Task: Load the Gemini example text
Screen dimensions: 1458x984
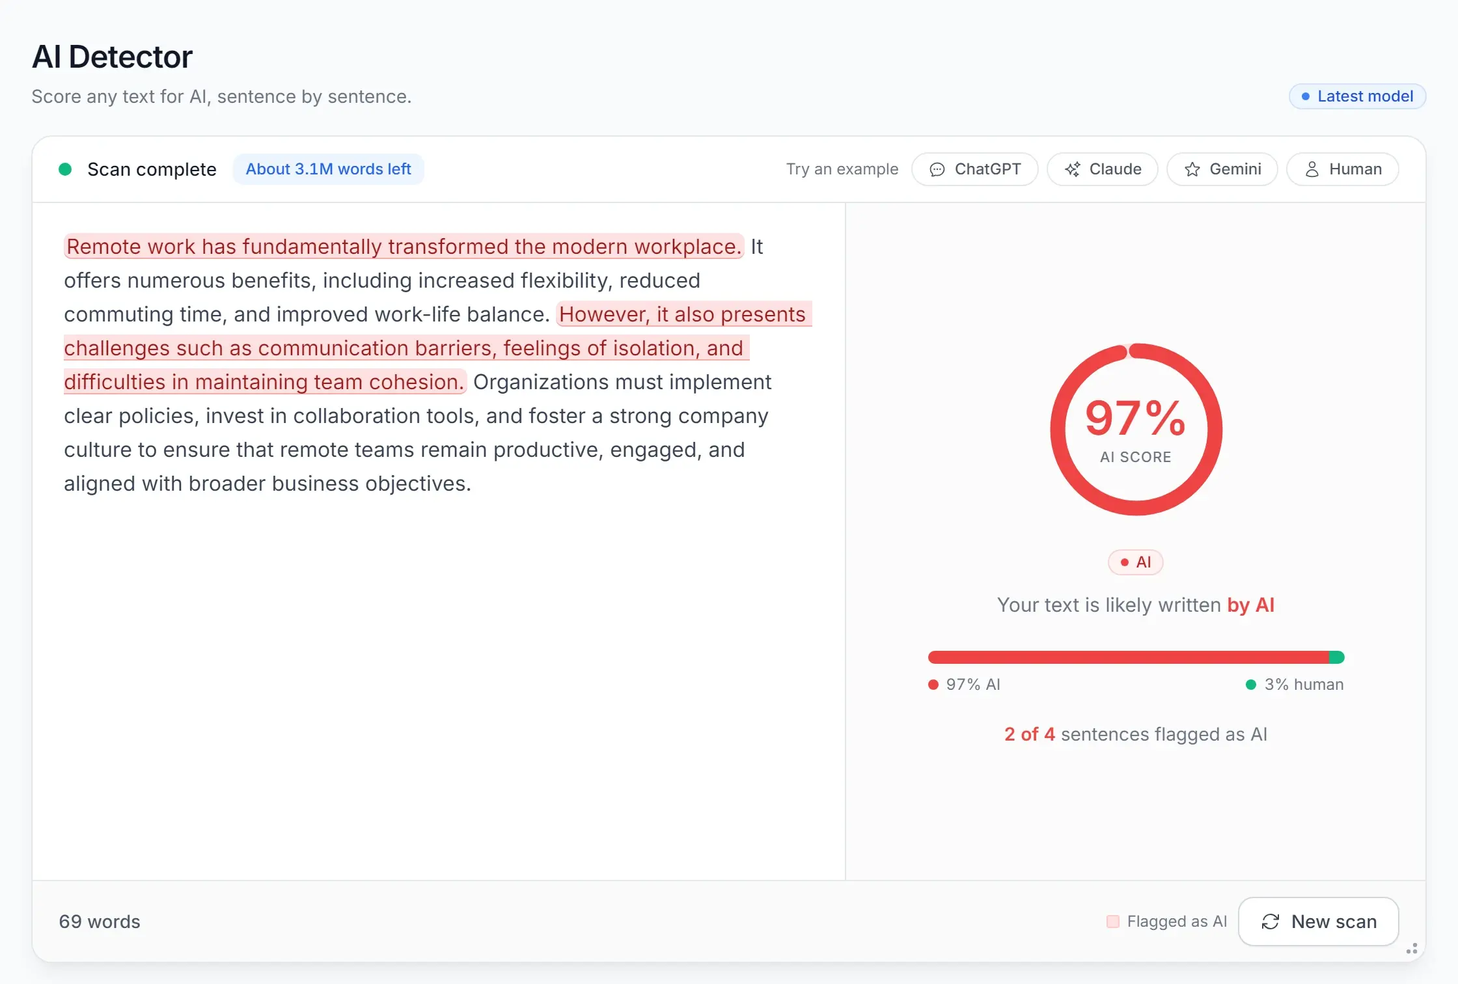Action: coord(1222,169)
